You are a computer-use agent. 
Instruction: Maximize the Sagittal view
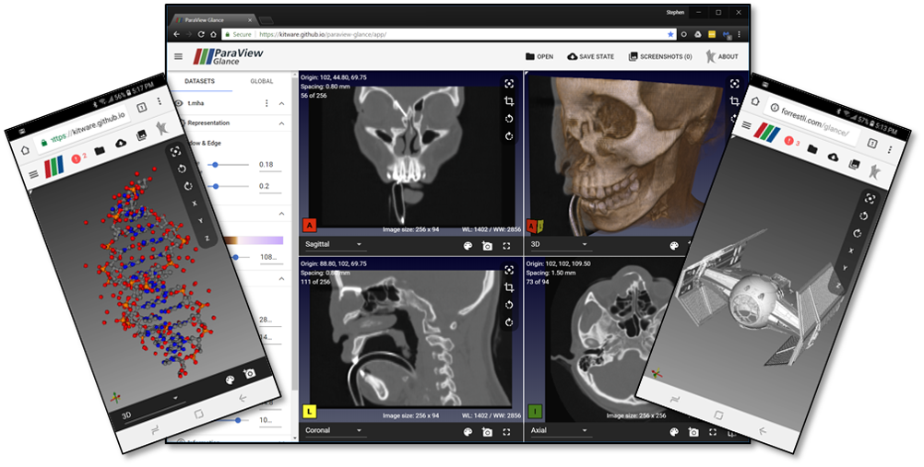click(x=506, y=246)
